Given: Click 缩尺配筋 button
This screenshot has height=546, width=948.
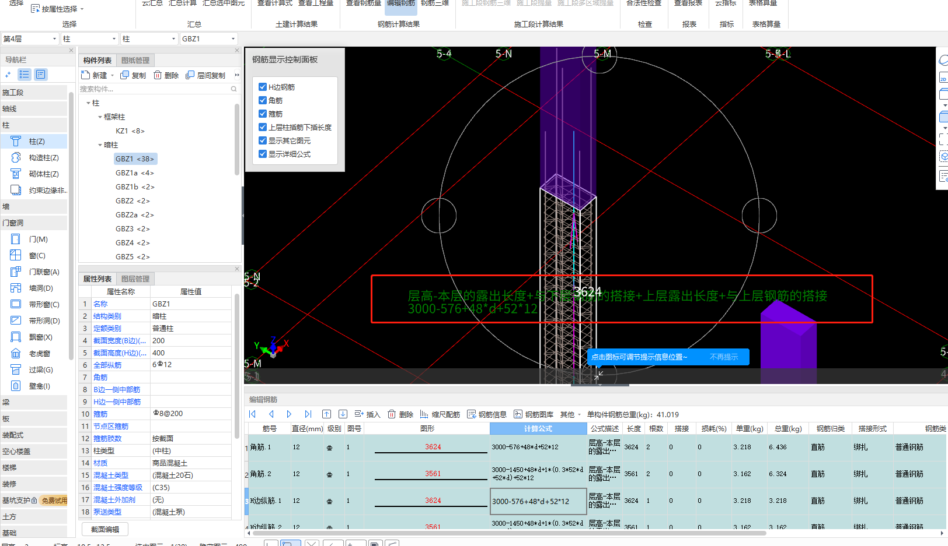Looking at the screenshot, I should (440, 415).
